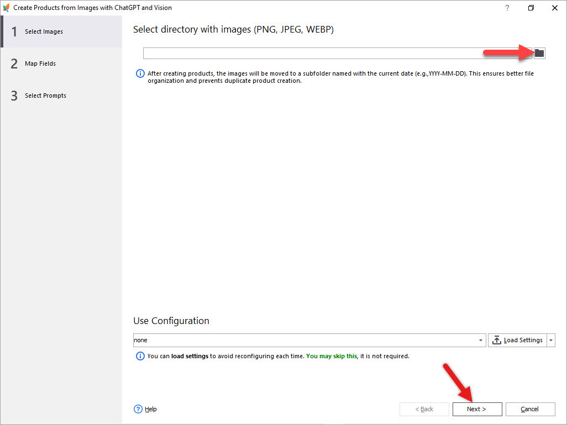Click the Next > button
This screenshot has width=567, height=425.
pos(477,409)
